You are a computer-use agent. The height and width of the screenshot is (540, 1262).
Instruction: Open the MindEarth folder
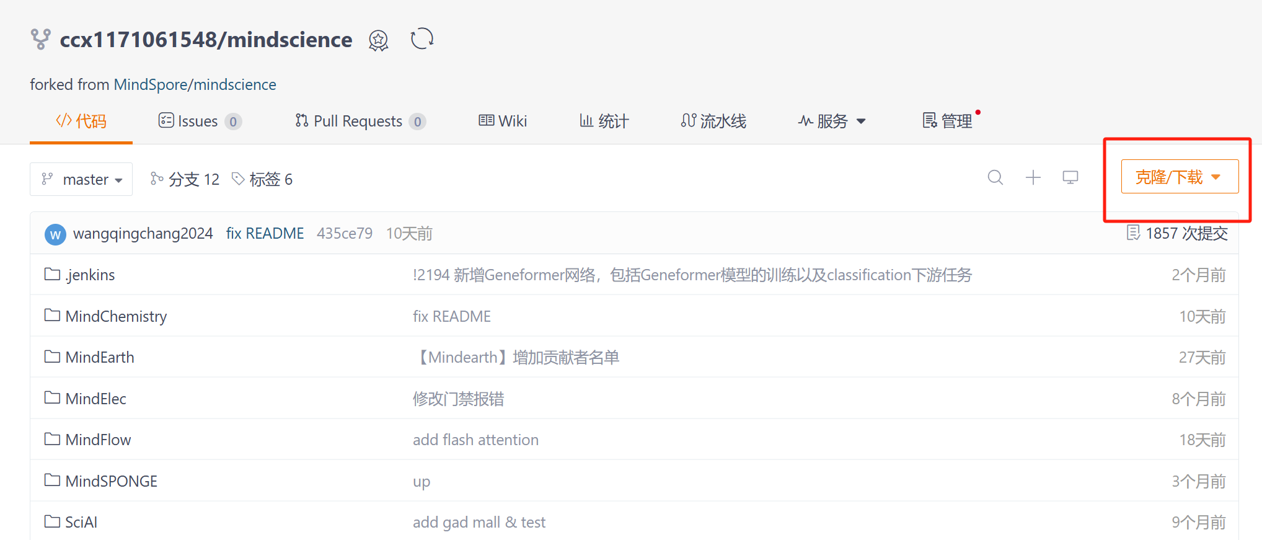point(100,357)
